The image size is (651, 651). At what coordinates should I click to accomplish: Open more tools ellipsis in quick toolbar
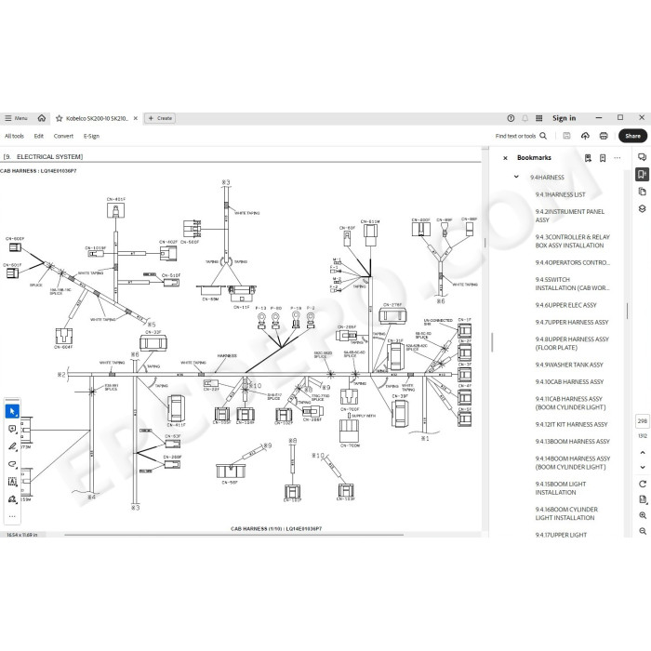pos(12,516)
